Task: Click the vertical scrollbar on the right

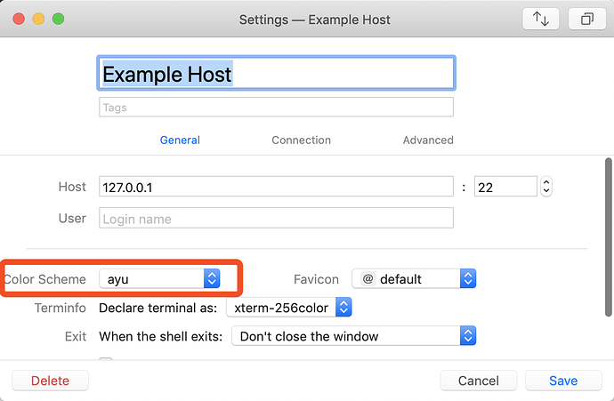Action: [x=608, y=237]
